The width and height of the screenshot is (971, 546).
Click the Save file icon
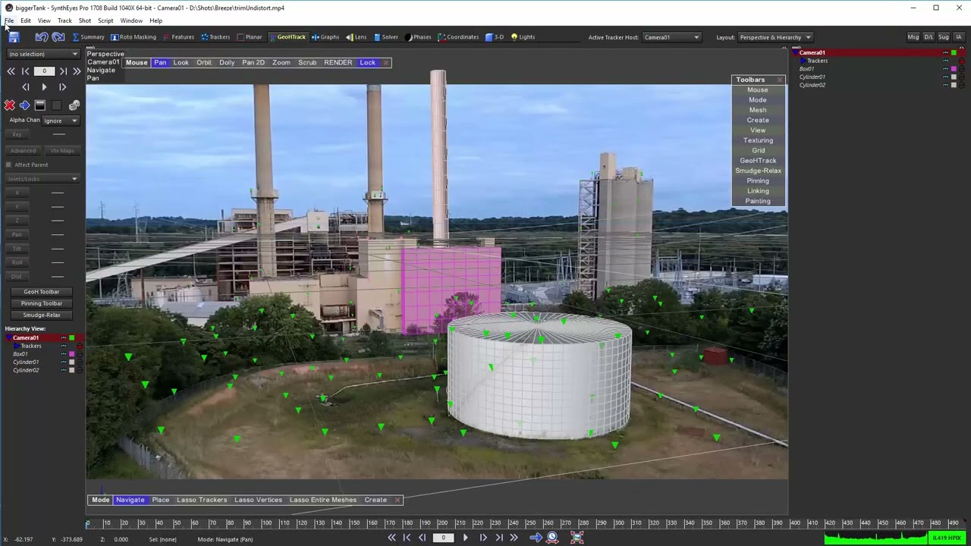(14, 37)
